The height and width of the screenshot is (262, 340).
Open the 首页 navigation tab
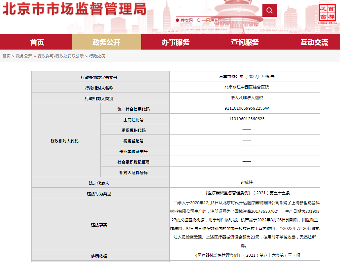(x=37, y=42)
